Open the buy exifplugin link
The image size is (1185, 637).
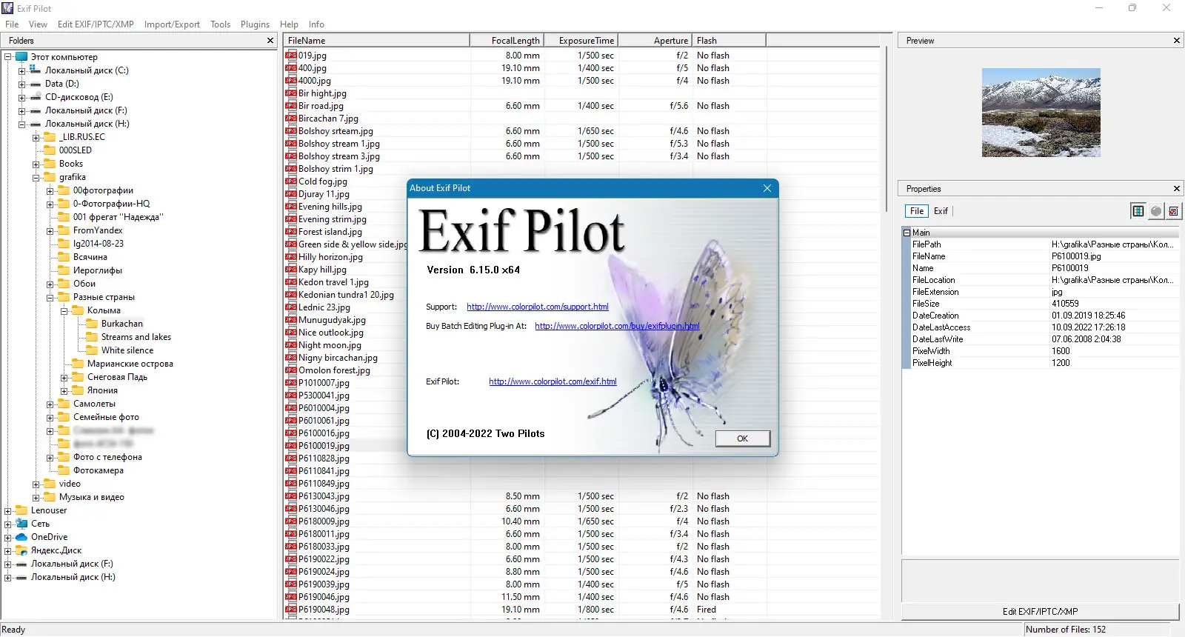pos(617,326)
